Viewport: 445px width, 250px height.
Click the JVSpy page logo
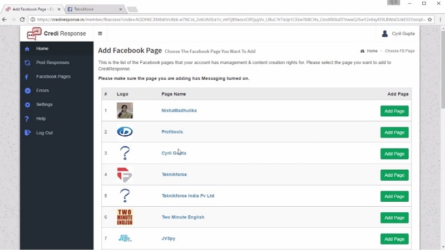125,238
